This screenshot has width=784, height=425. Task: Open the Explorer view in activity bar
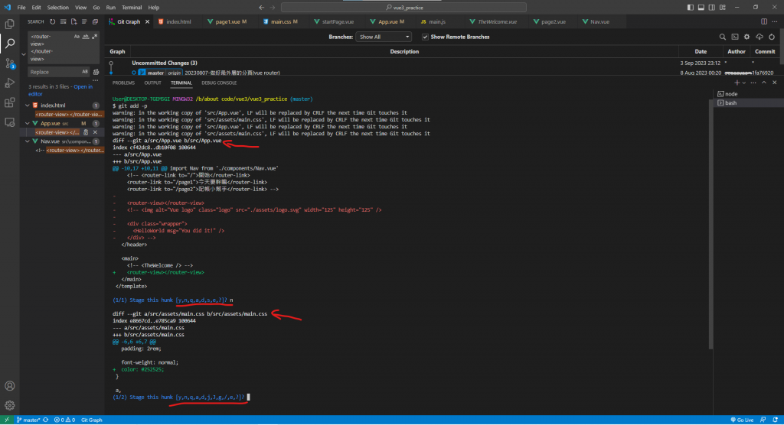click(9, 24)
